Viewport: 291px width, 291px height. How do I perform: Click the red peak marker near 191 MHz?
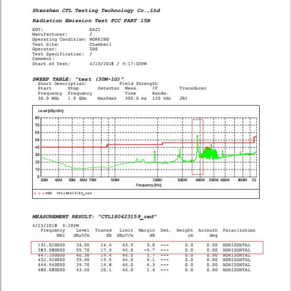click(x=154, y=151)
